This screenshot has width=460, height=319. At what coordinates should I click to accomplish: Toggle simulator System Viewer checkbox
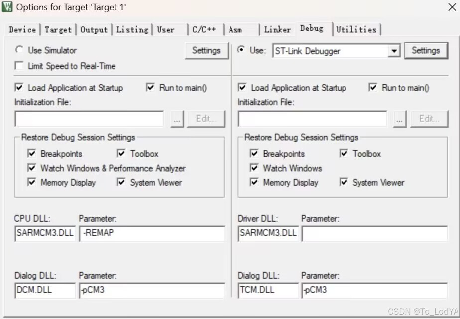click(x=121, y=182)
